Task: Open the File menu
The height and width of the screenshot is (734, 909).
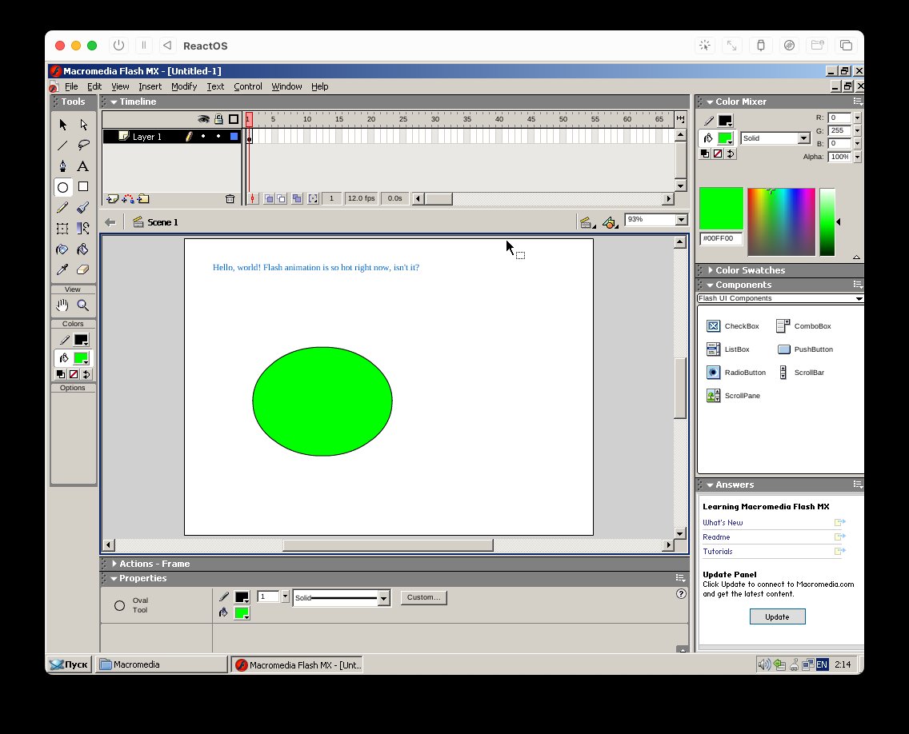Action: (x=71, y=86)
